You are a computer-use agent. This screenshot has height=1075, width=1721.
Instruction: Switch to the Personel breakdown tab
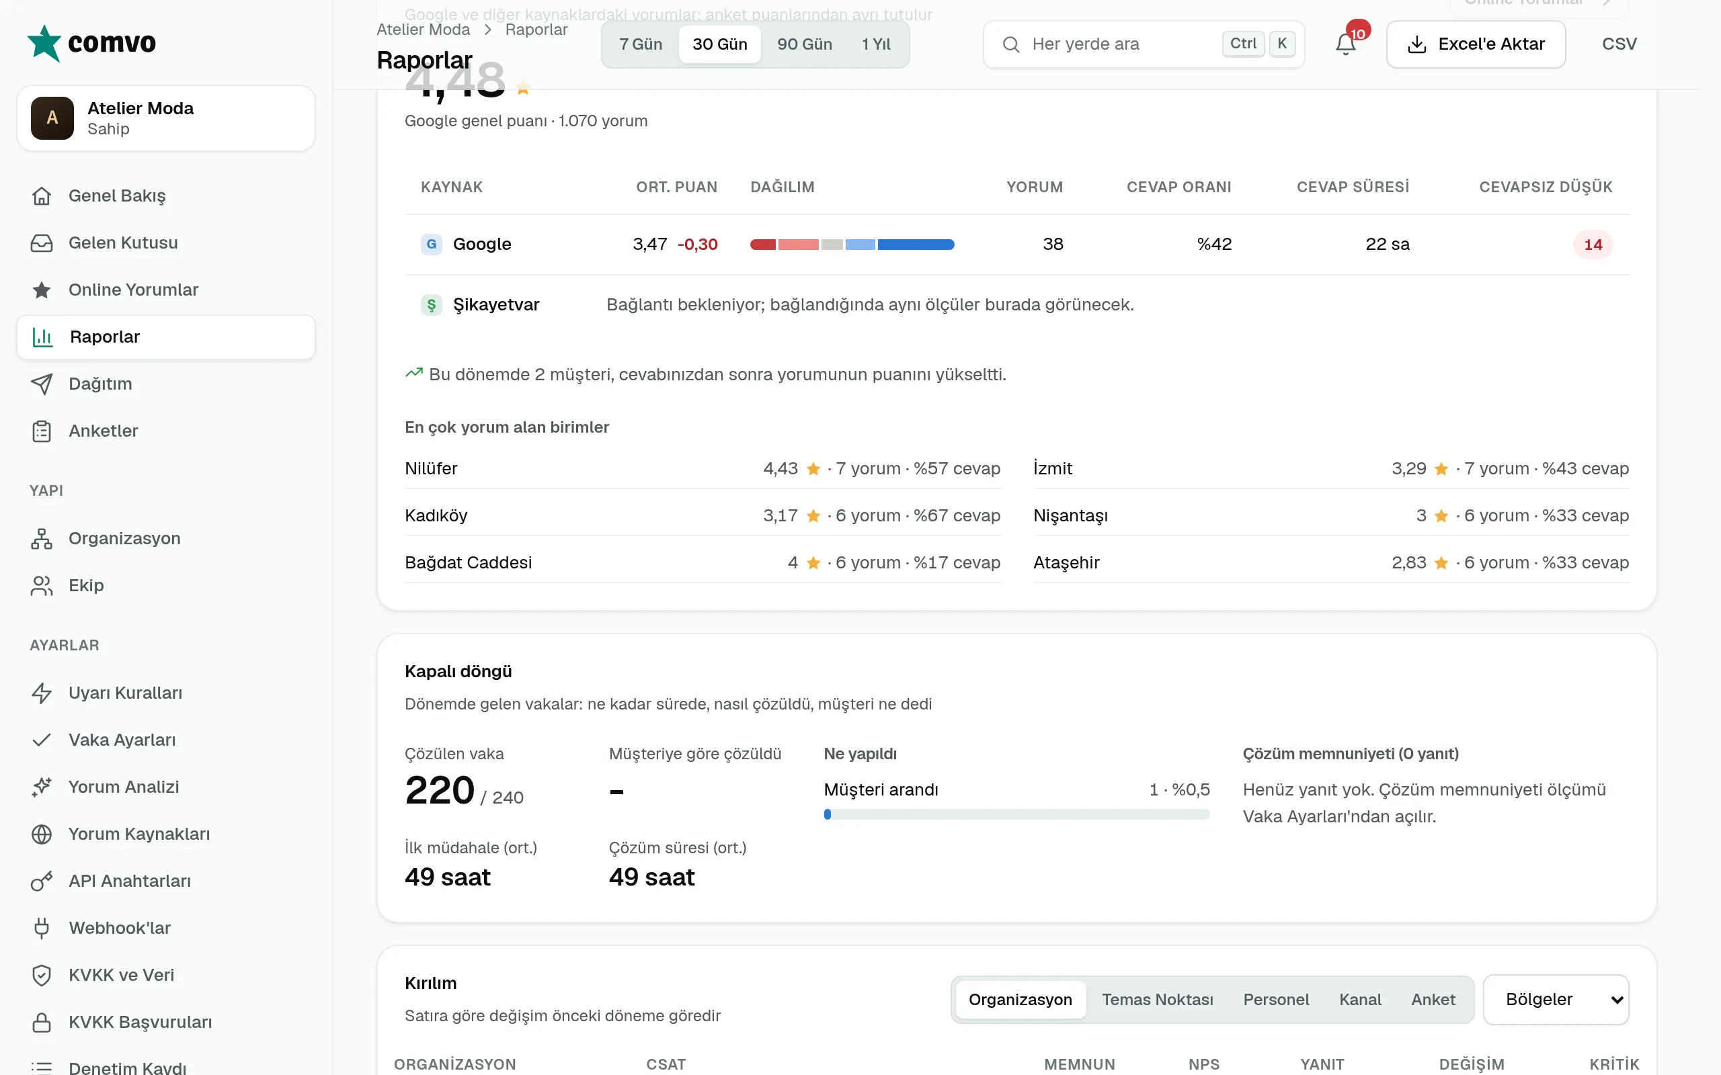(x=1276, y=999)
